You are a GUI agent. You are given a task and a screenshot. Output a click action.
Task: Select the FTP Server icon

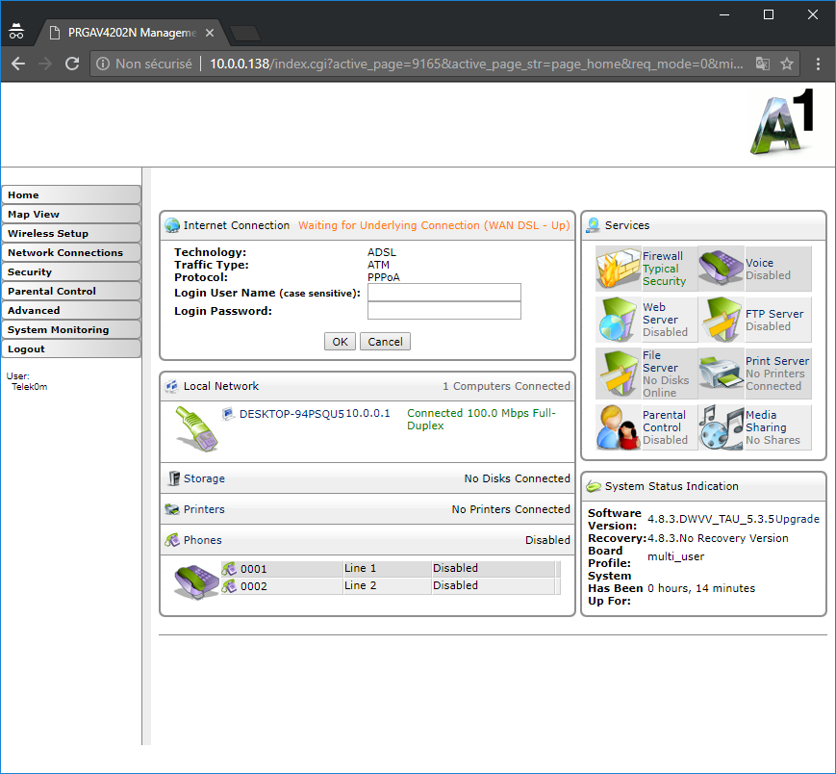(721, 320)
